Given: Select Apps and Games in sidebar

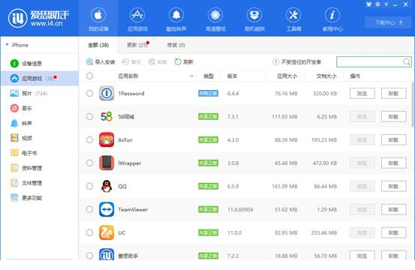Looking at the screenshot, I should pyautogui.click(x=40, y=78).
